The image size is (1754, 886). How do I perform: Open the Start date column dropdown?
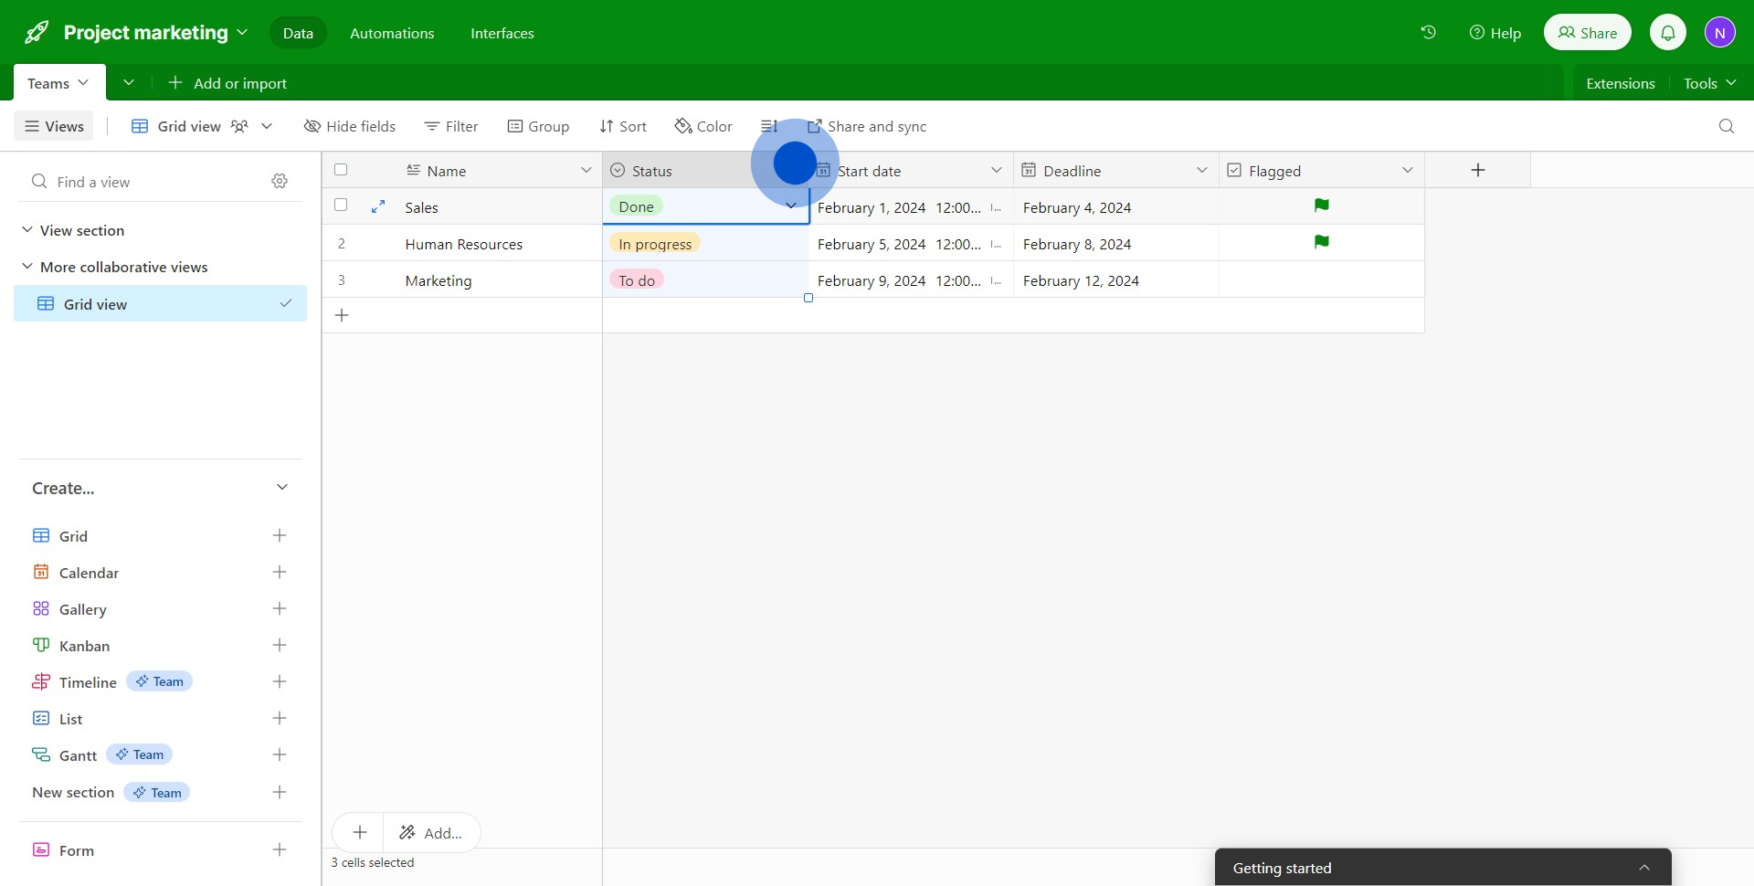pyautogui.click(x=996, y=171)
